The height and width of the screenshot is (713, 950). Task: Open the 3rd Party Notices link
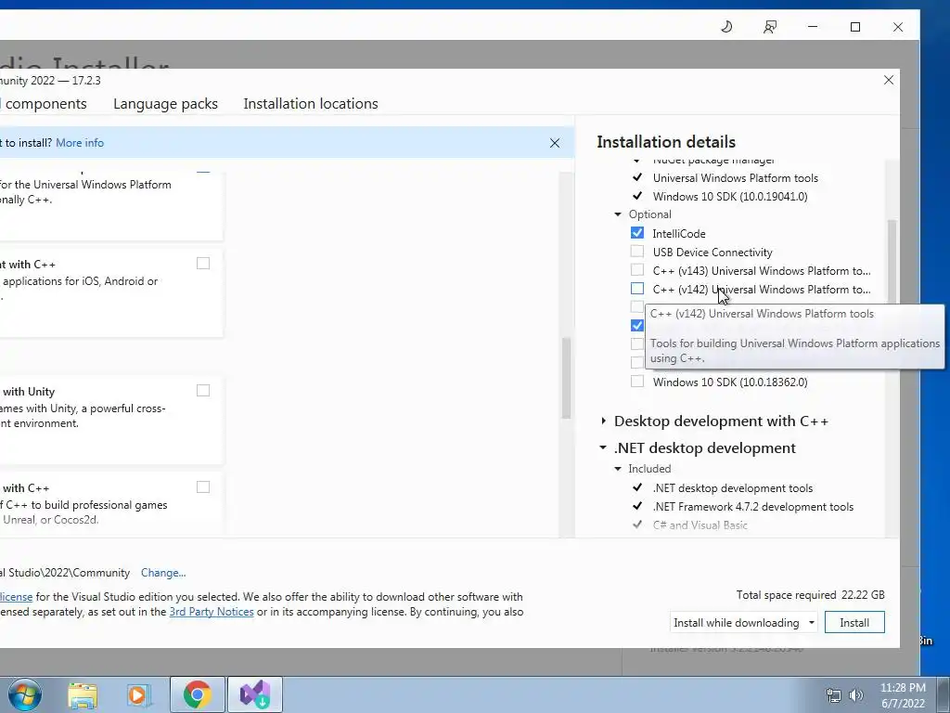pyautogui.click(x=212, y=612)
